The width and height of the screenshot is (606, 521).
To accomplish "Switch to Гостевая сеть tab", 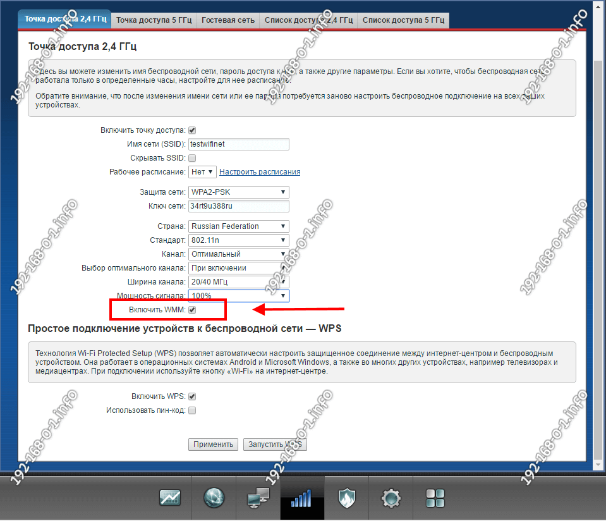I will (228, 20).
